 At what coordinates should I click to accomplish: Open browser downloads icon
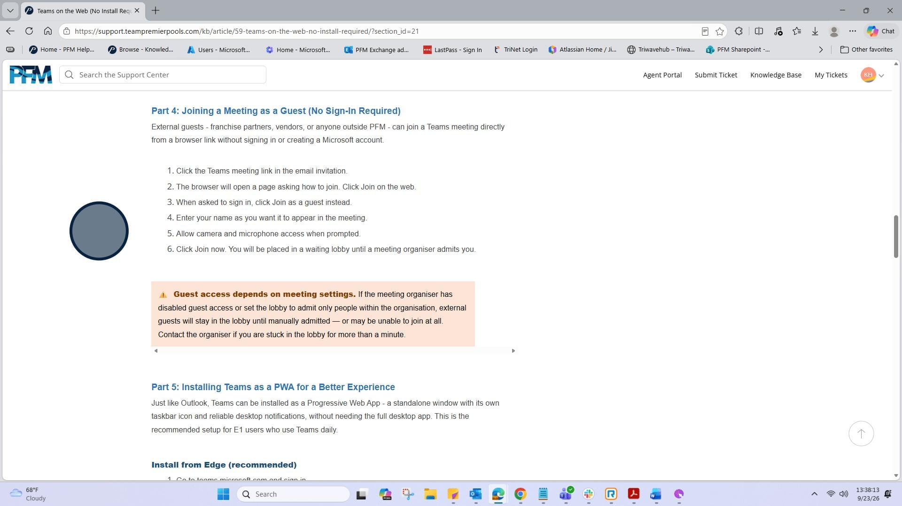click(x=815, y=31)
